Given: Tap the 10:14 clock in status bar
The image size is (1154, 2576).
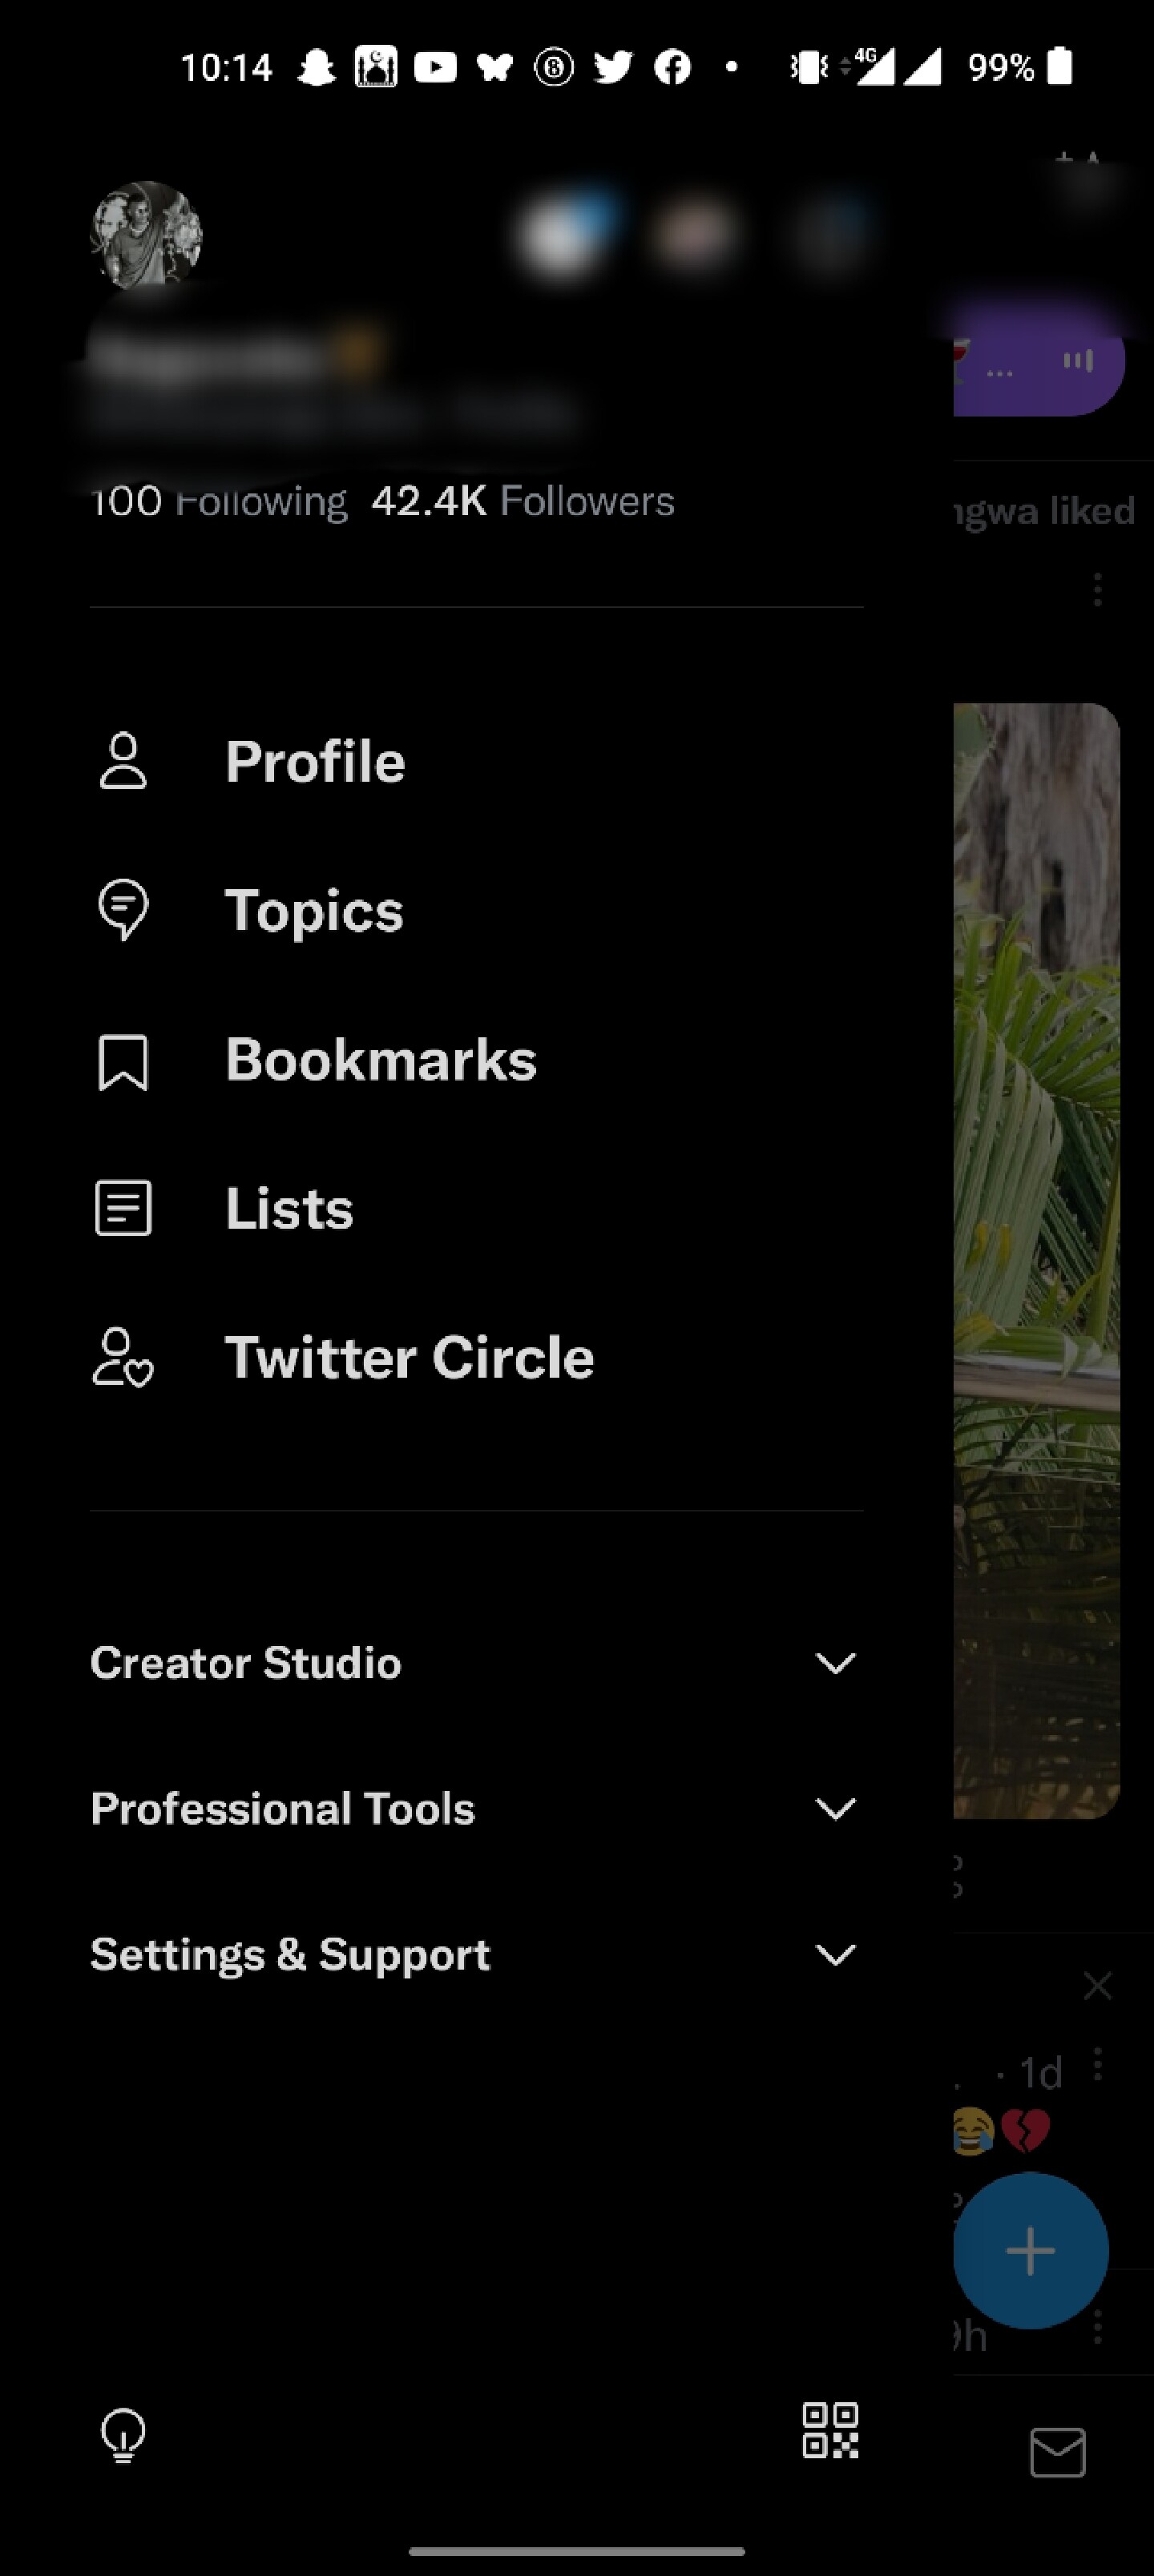Looking at the screenshot, I should [x=228, y=68].
